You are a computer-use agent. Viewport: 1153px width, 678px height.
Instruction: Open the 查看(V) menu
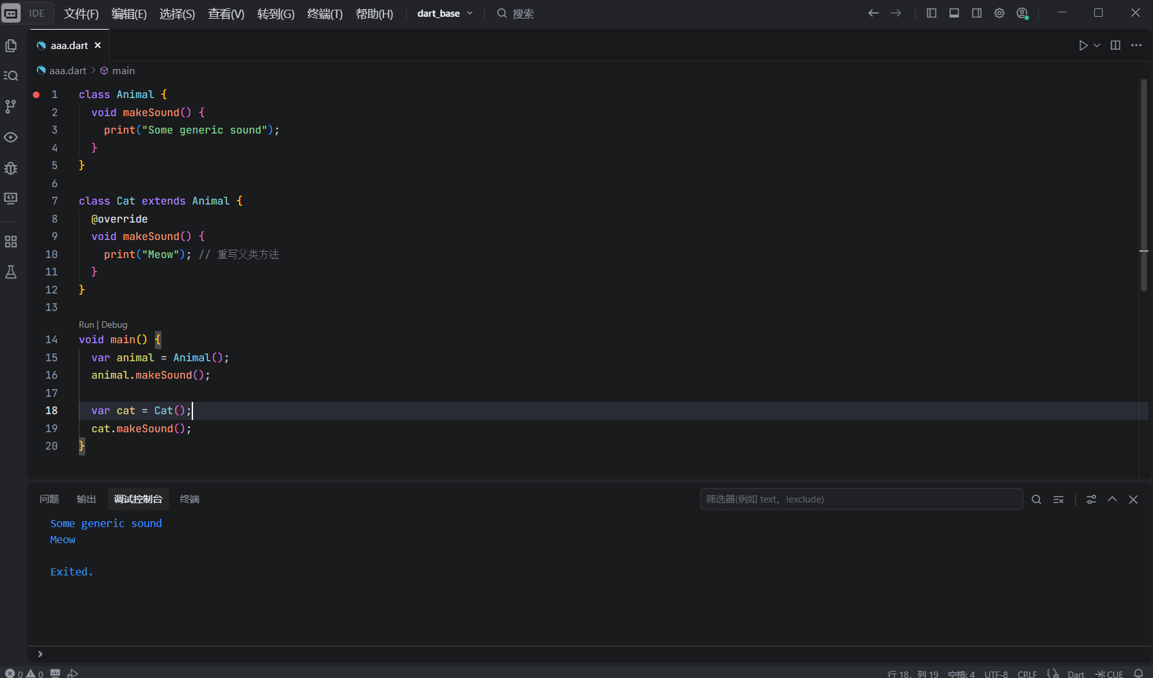[226, 14]
